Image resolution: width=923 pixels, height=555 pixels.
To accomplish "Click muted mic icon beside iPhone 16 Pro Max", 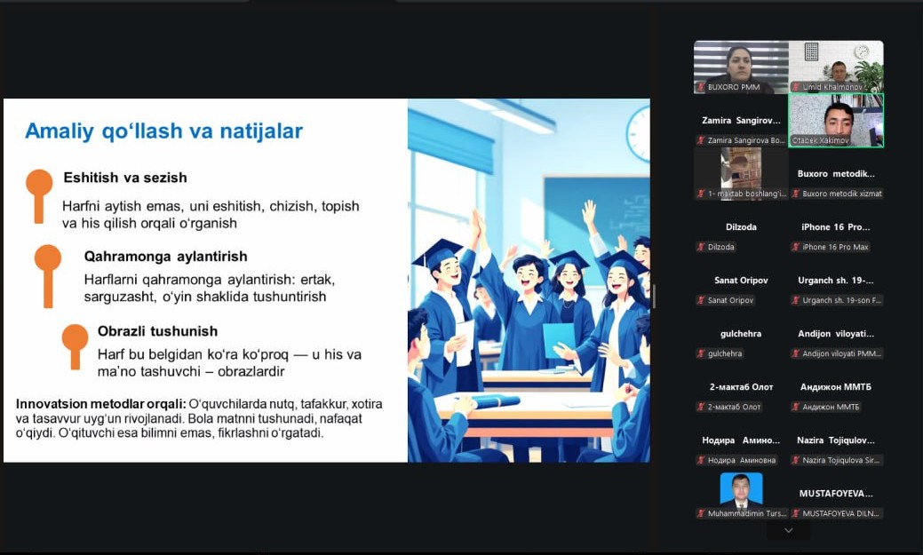I will pyautogui.click(x=796, y=247).
